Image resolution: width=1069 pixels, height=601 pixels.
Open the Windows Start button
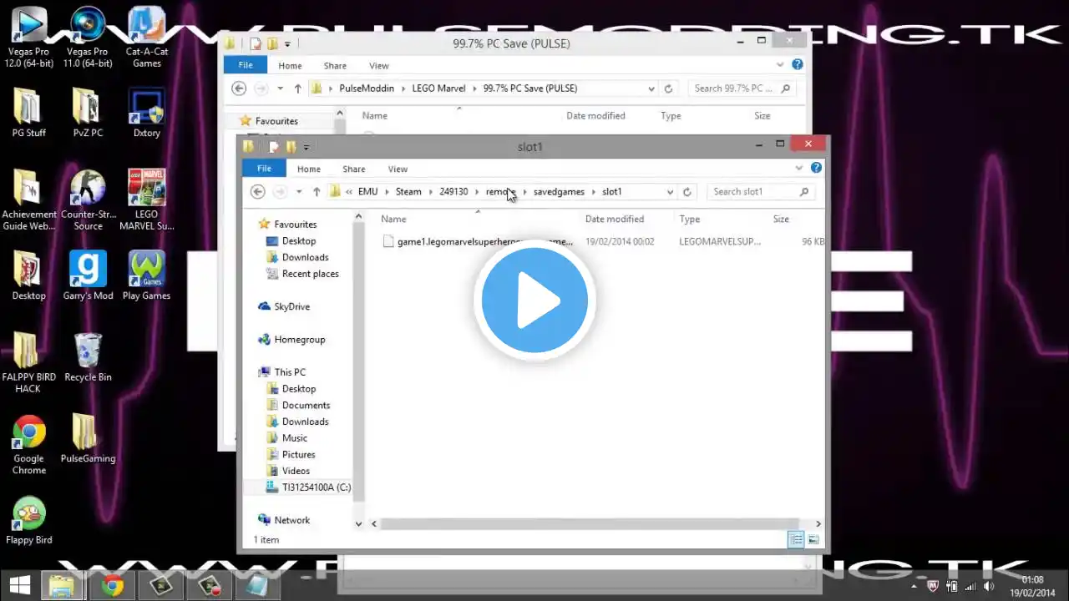point(20,586)
